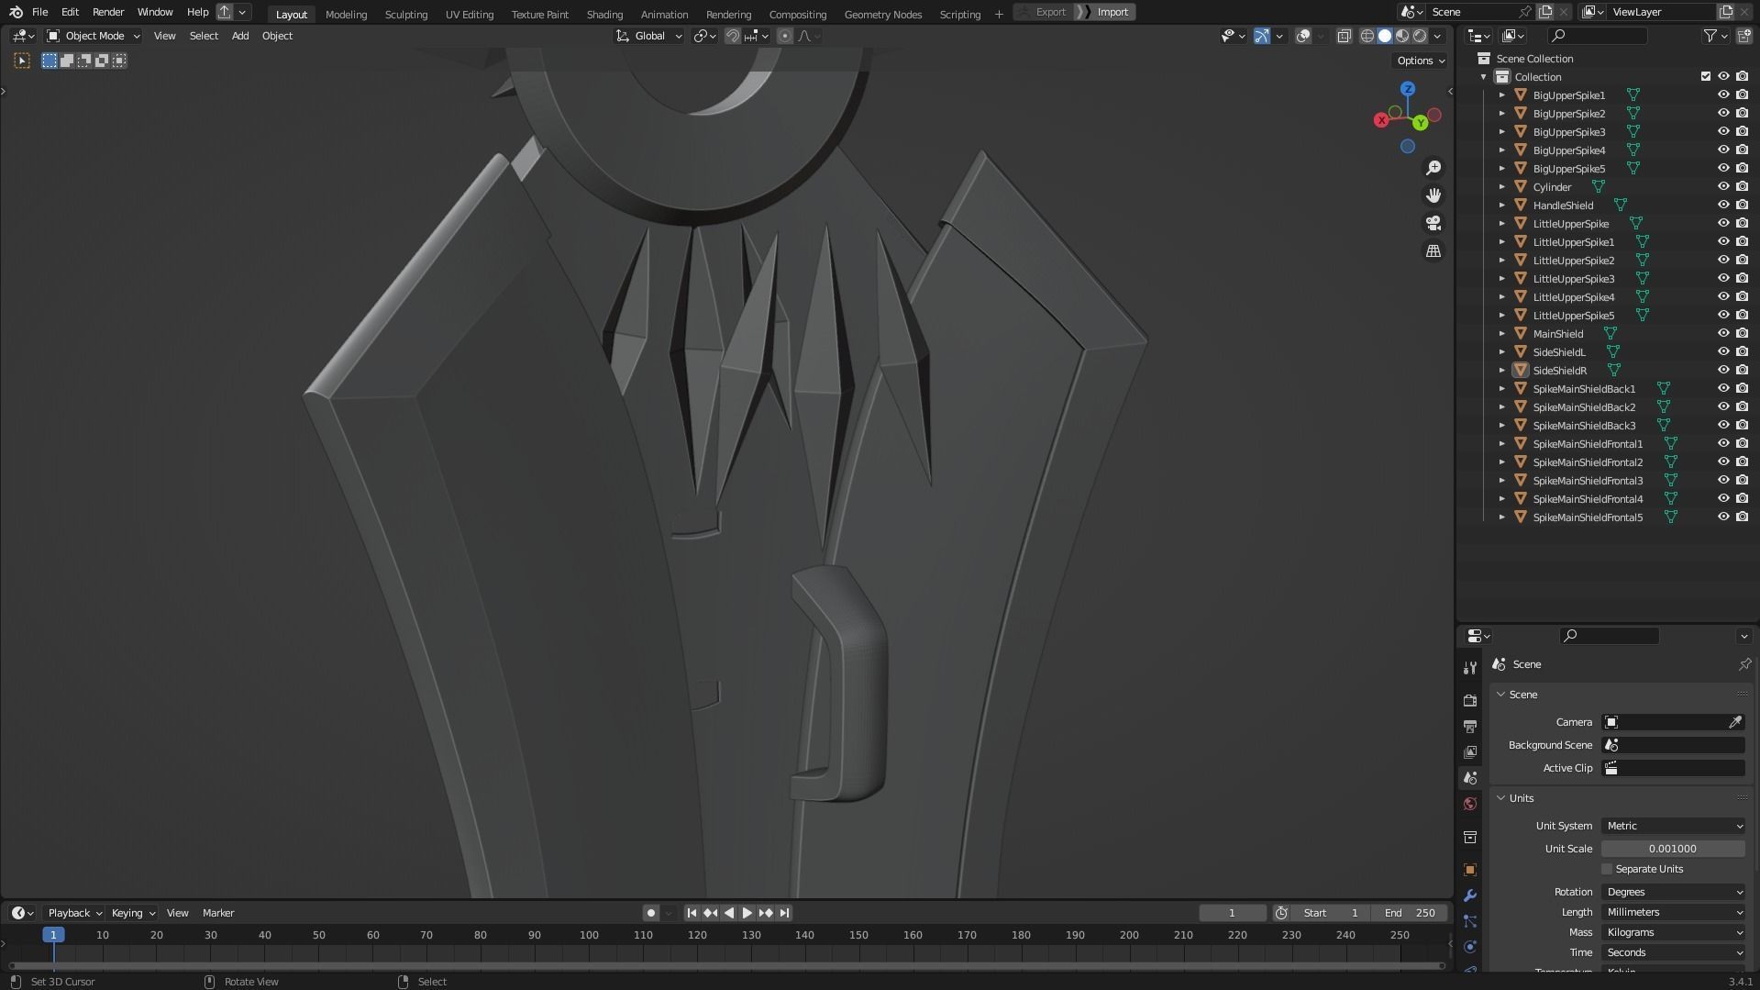Screen dimensions: 1760x990
Task: Switch to the Shading workspace tab
Action: tap(604, 14)
